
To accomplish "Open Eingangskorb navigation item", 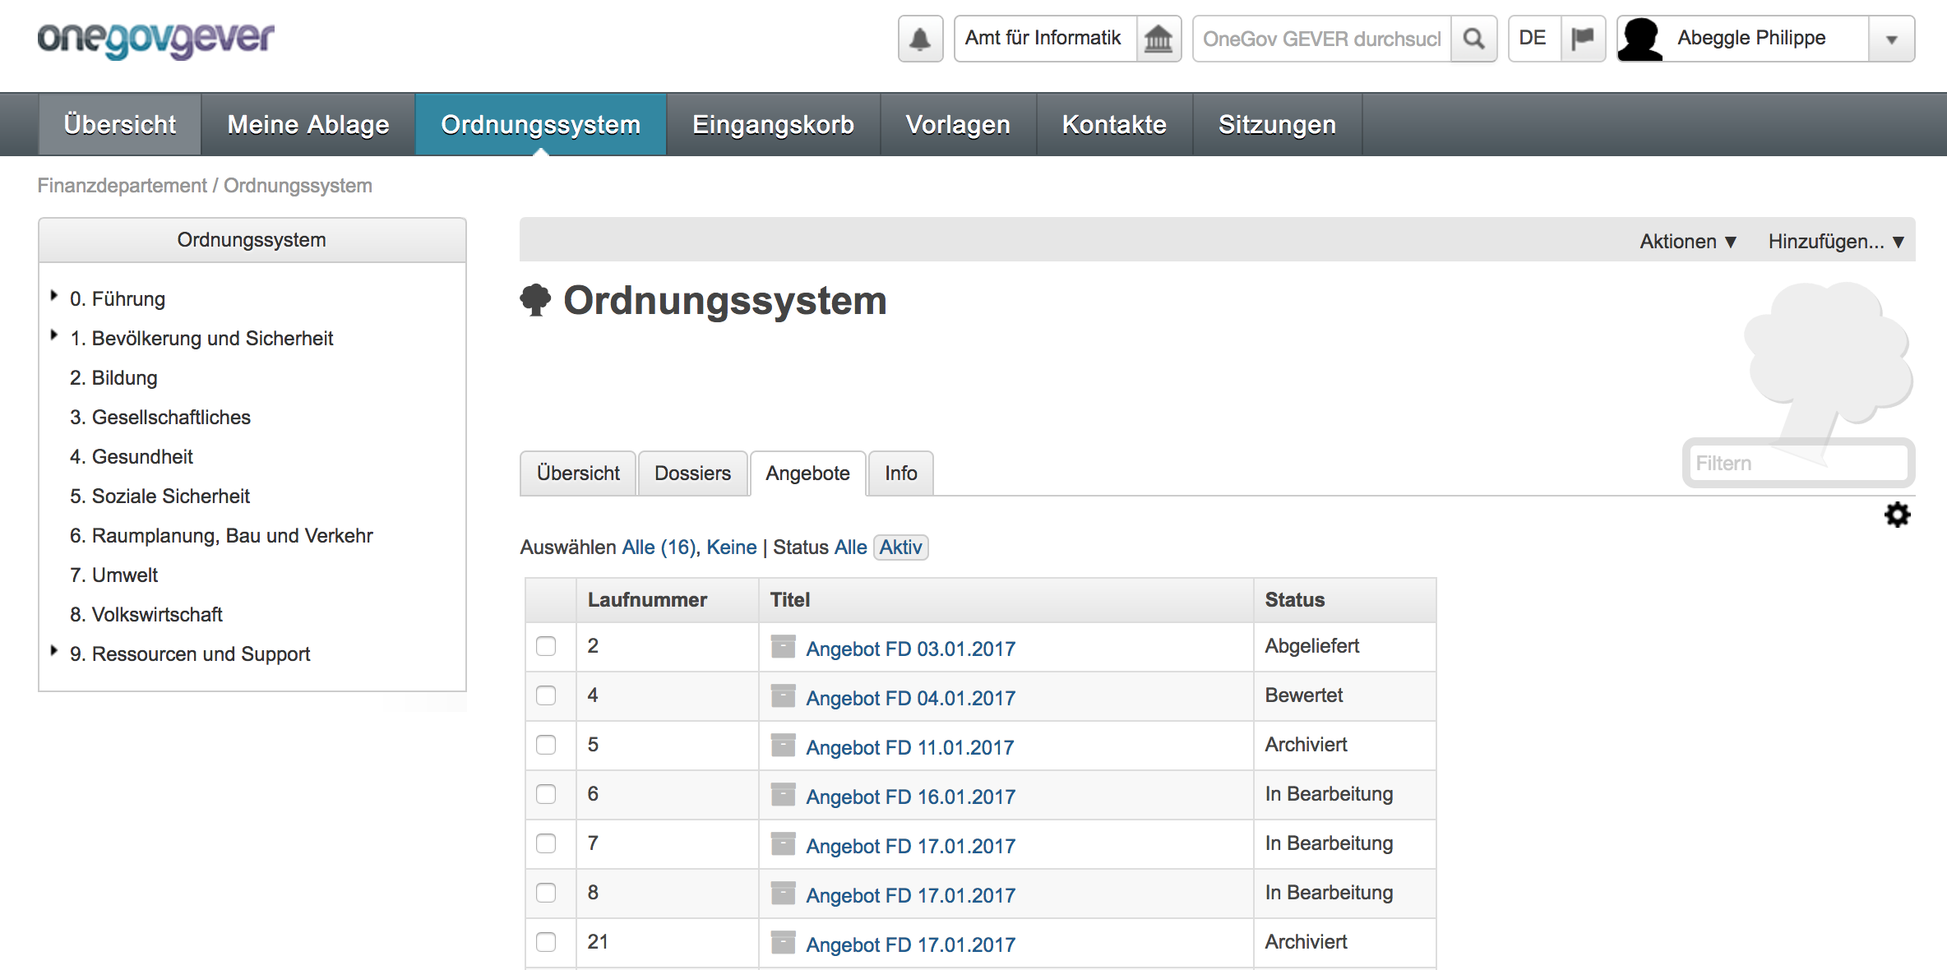I will [774, 124].
